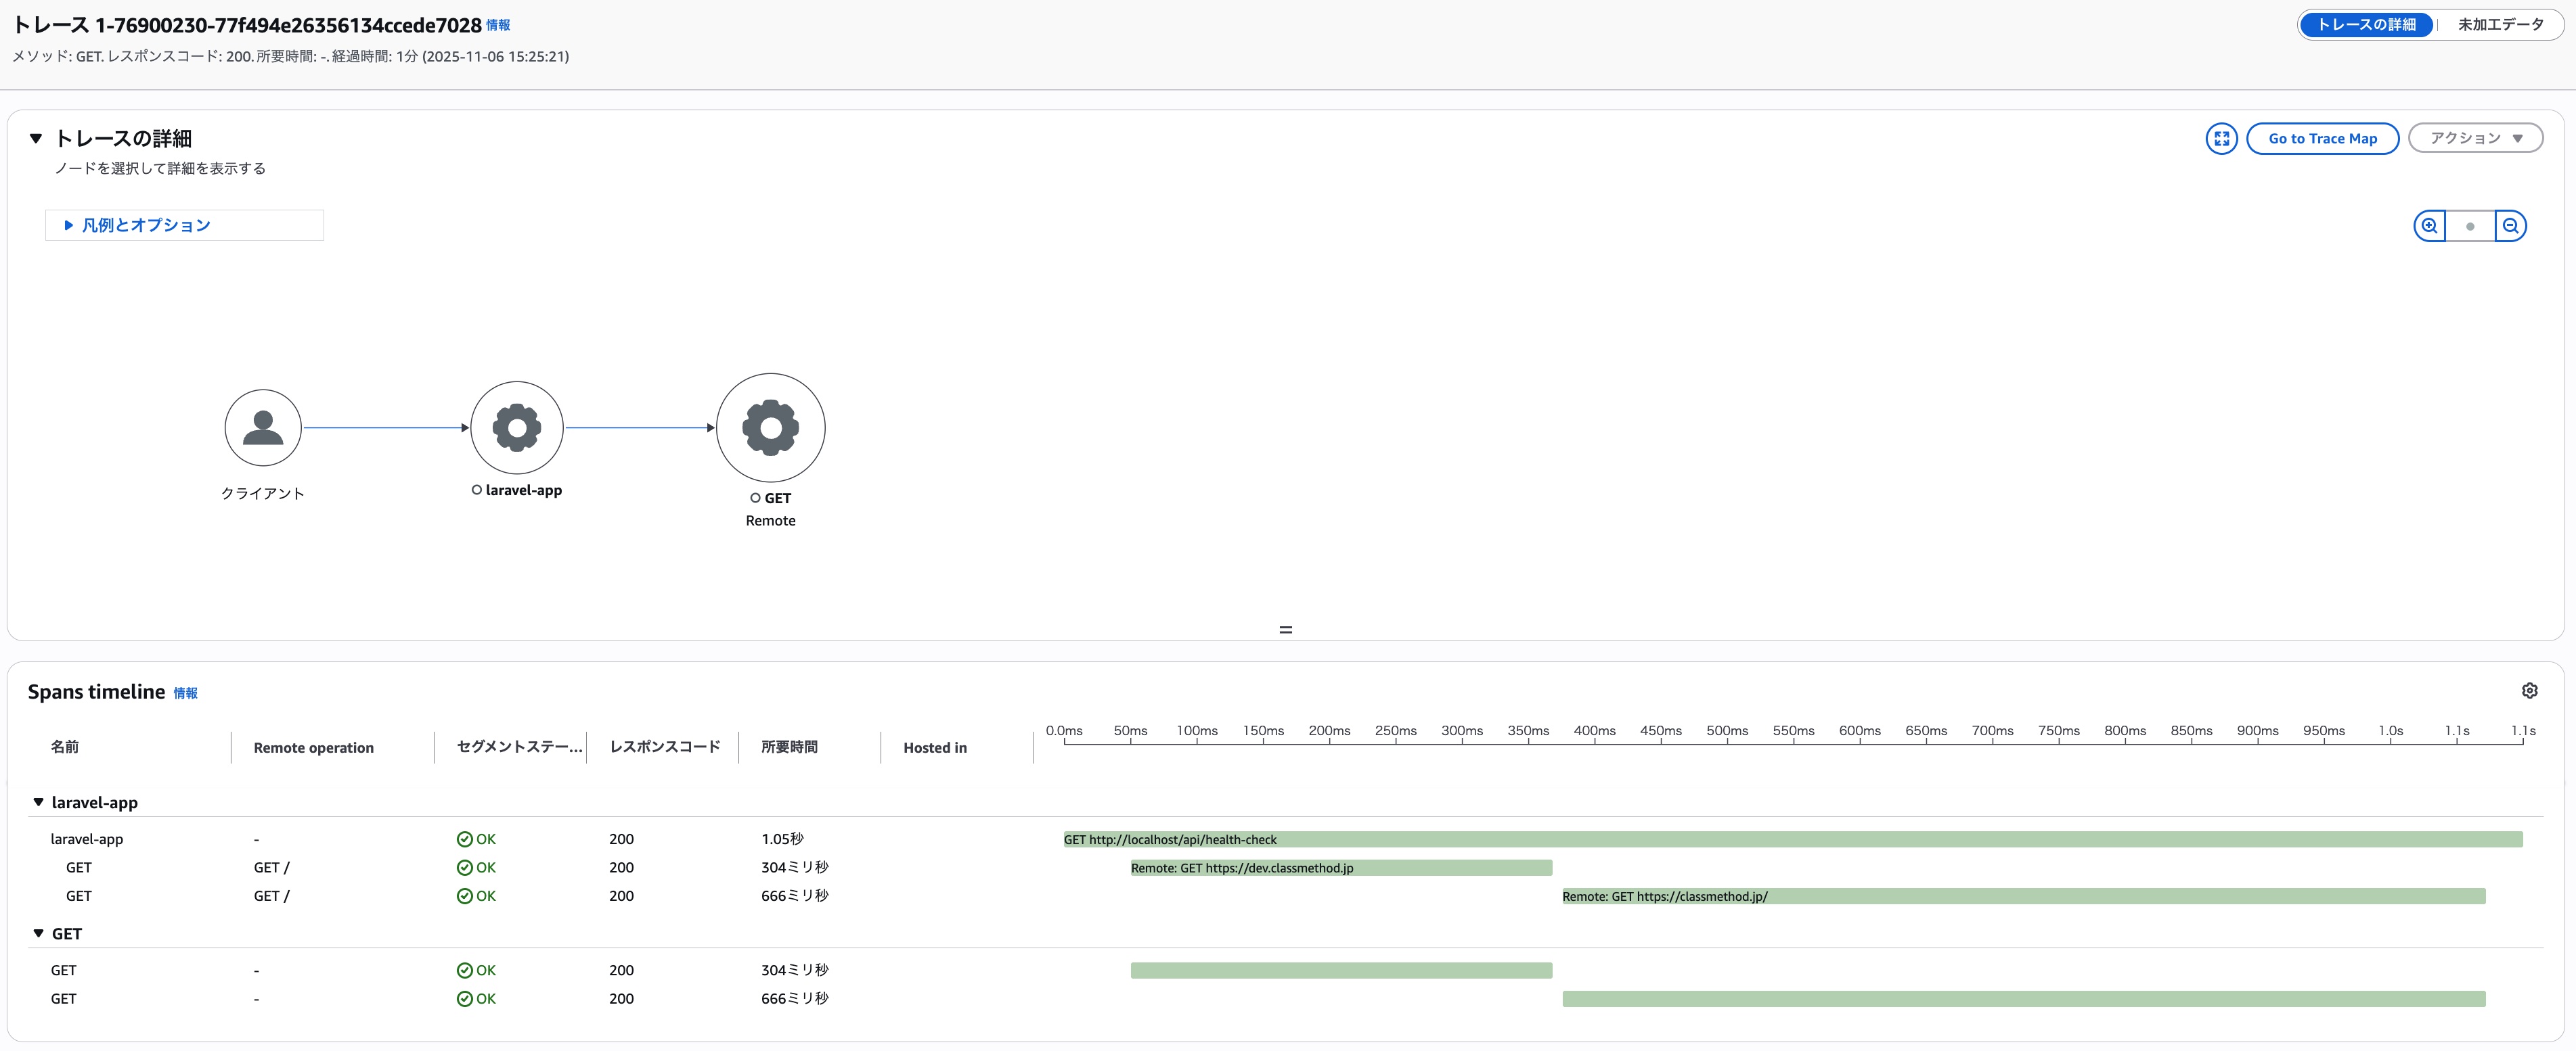Click the panel resize handle

(1286, 630)
